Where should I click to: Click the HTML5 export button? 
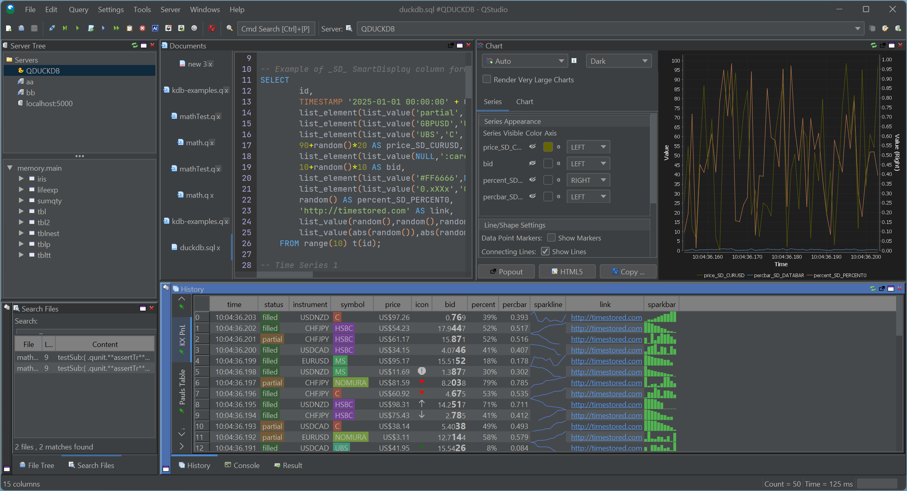(567, 272)
